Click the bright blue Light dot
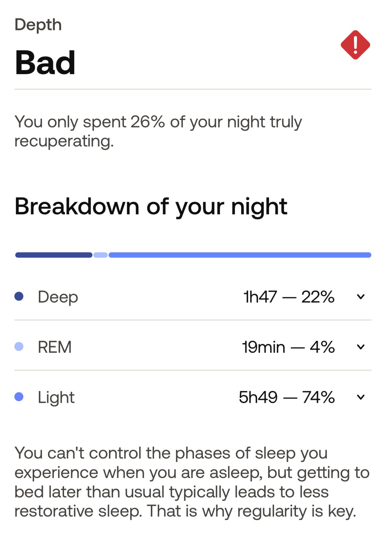 coord(19,397)
